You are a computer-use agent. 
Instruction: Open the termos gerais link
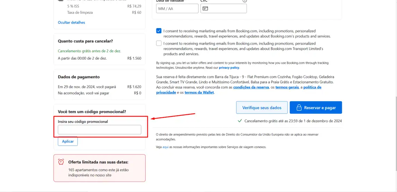pyautogui.click(x=286, y=87)
